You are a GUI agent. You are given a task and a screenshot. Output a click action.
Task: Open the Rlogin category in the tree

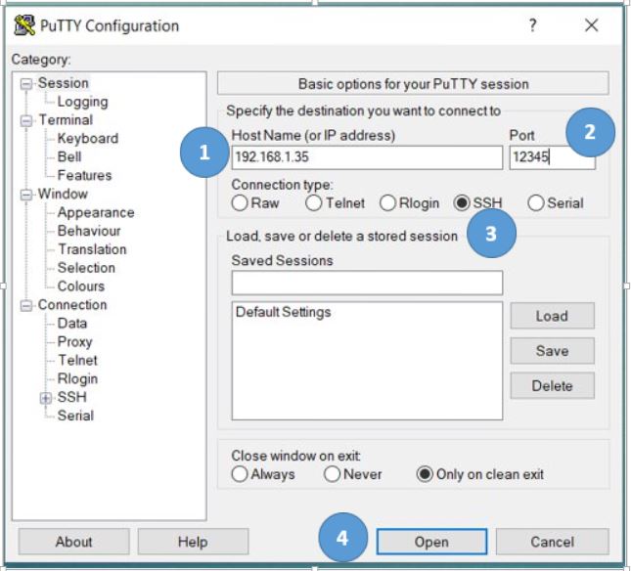[77, 378]
